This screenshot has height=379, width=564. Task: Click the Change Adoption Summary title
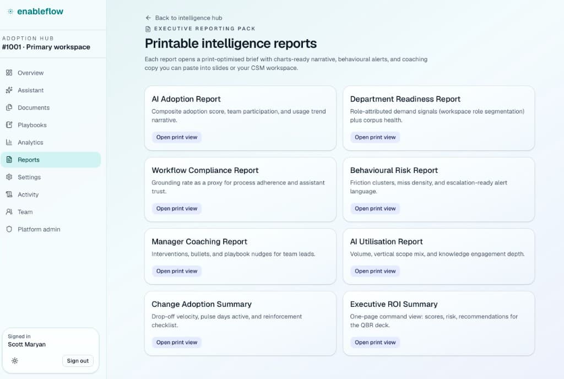tap(202, 304)
